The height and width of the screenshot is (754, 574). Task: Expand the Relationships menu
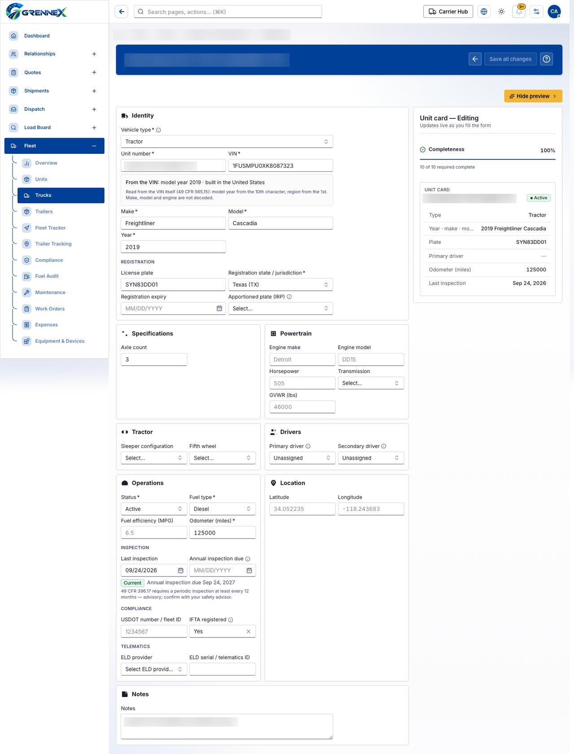click(x=94, y=54)
